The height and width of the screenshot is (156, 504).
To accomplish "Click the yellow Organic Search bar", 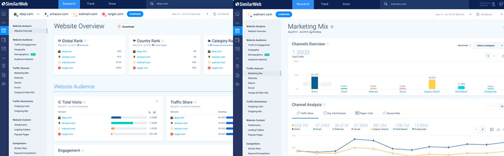I will pos(432,84).
